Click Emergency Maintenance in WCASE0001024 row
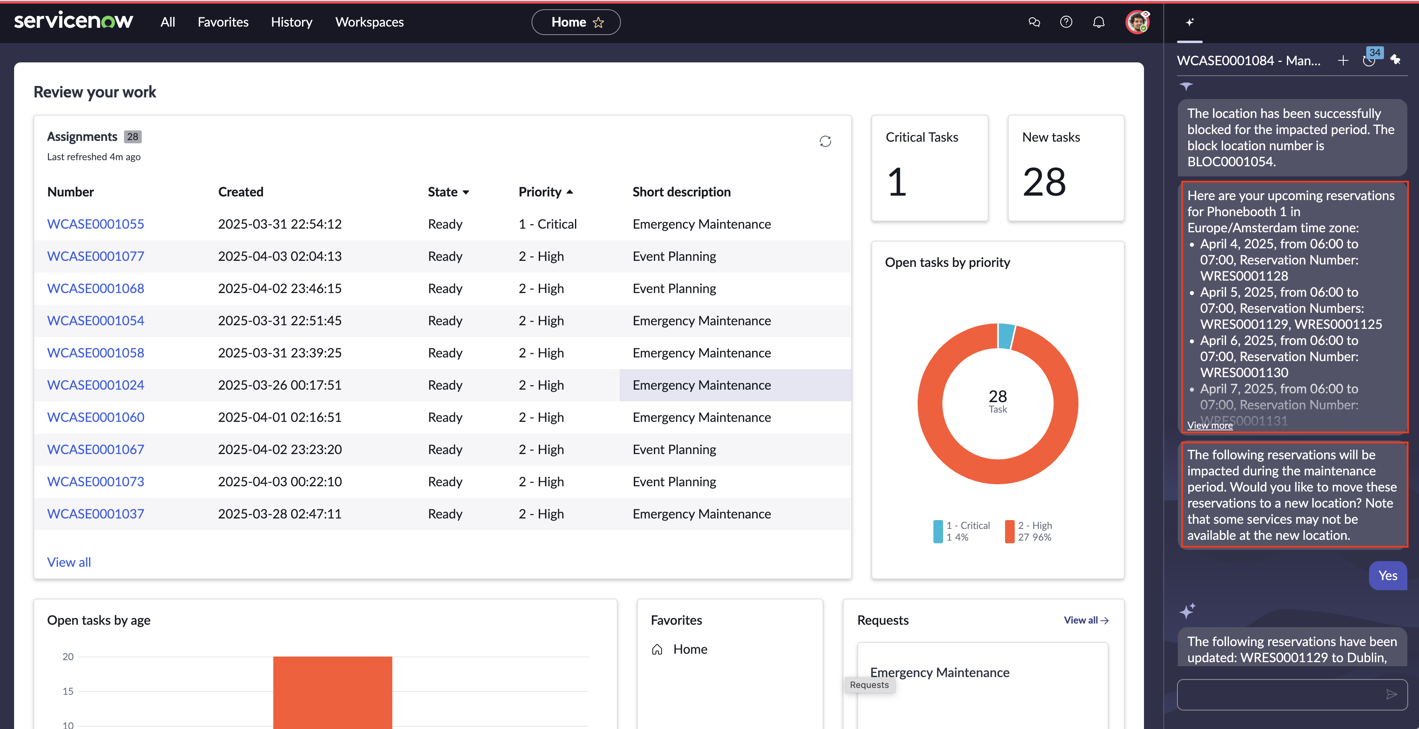Screen dimensions: 1419x729 click(x=701, y=385)
